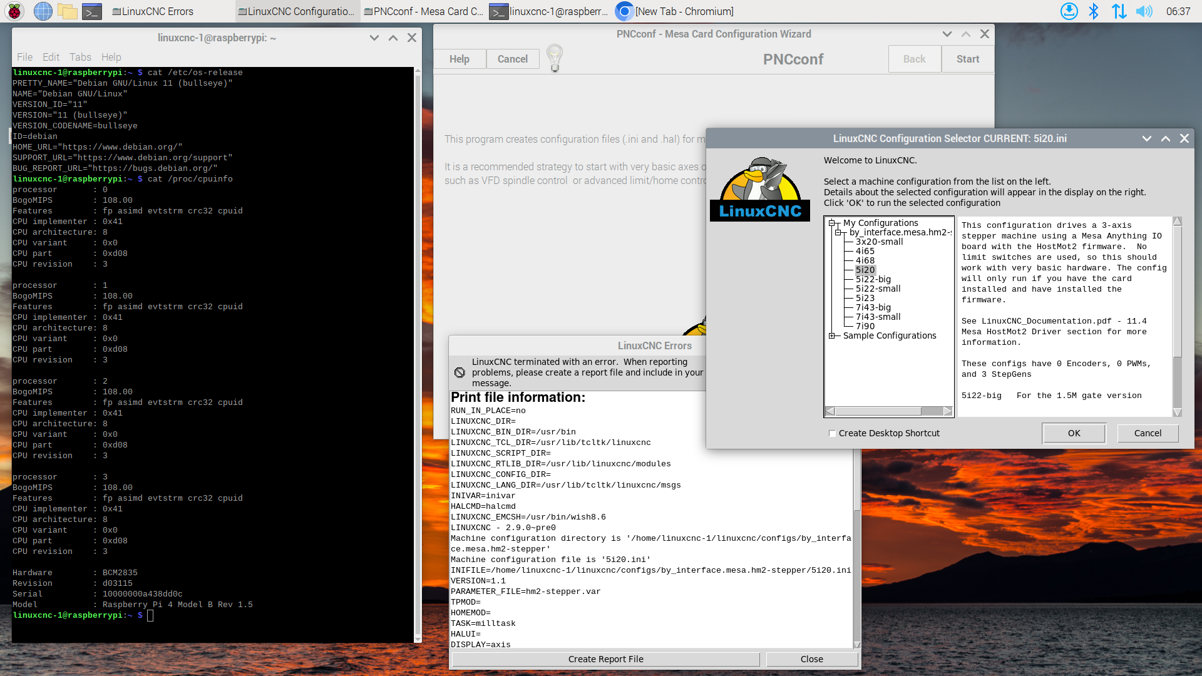The width and height of the screenshot is (1202, 676).
Task: Close the Configuration Selector window
Action: [1184, 138]
